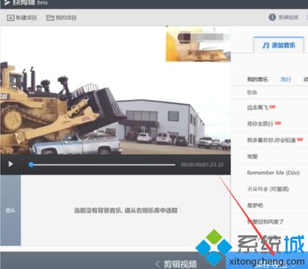Play the video preview
This screenshot has height=269, width=308.
click(x=10, y=164)
